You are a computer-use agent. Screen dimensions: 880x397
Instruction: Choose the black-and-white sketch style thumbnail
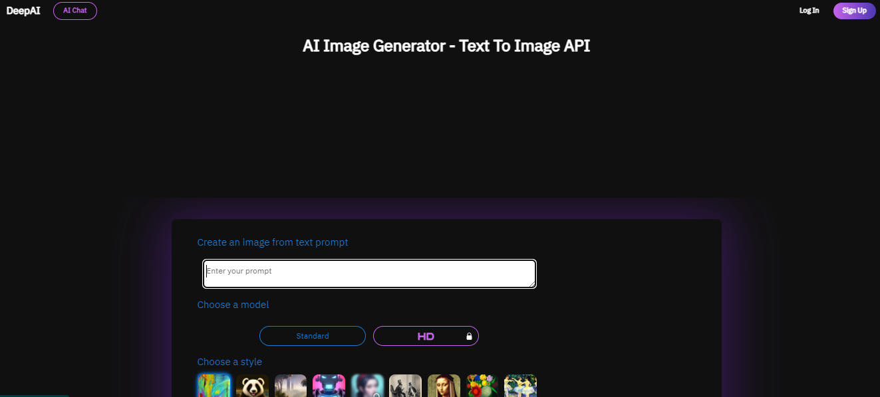pyautogui.click(x=406, y=386)
